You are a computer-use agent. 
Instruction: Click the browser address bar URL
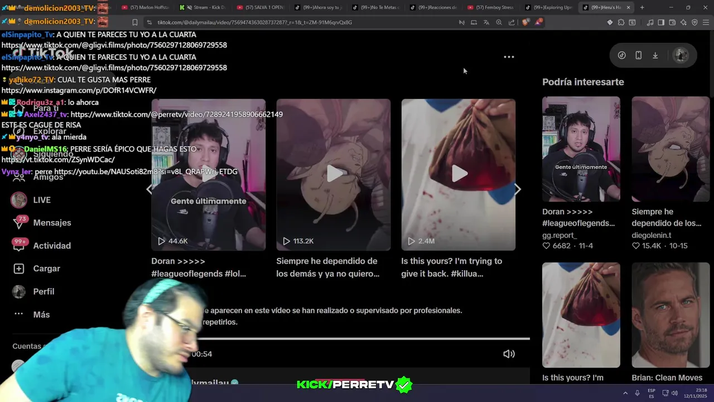click(x=254, y=22)
